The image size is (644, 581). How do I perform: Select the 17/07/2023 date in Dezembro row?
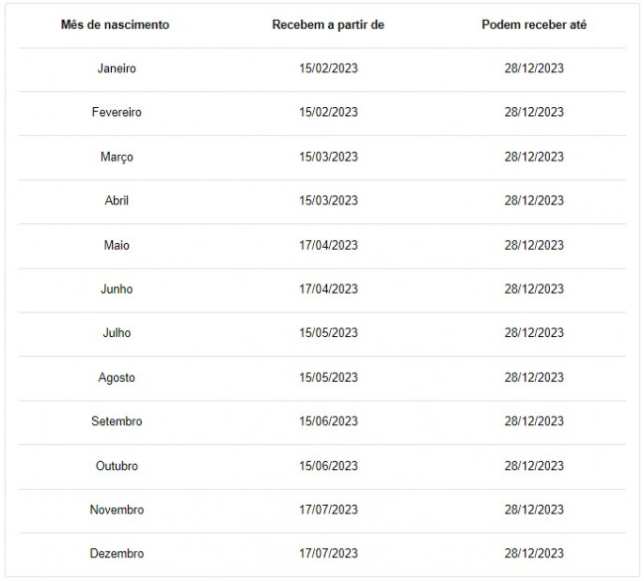pyautogui.click(x=328, y=553)
